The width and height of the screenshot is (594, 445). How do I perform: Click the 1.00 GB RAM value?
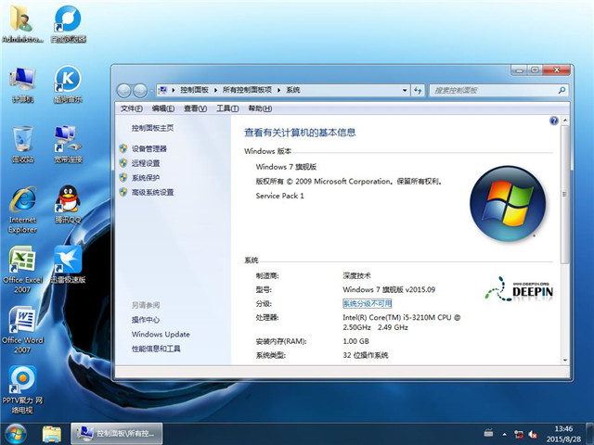pyautogui.click(x=355, y=341)
